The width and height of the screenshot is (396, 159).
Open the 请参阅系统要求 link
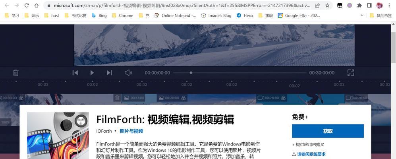pyautogui.click(x=311, y=154)
